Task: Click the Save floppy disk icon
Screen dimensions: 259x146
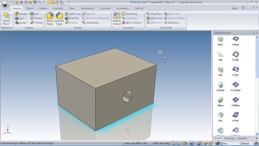Action: coord(35,2)
